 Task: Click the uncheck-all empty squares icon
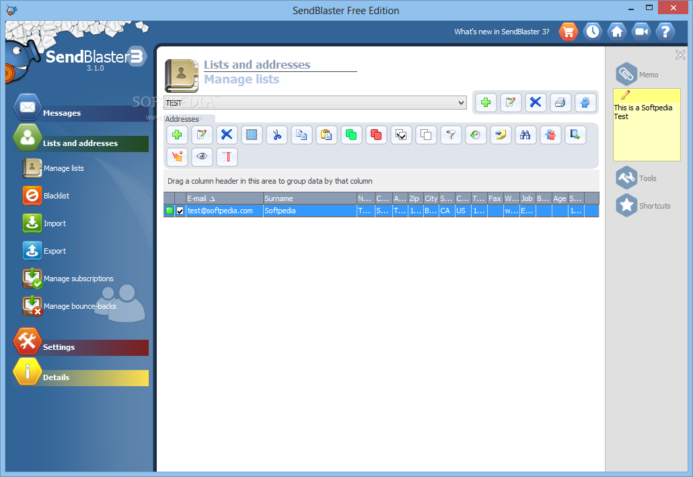(x=426, y=135)
